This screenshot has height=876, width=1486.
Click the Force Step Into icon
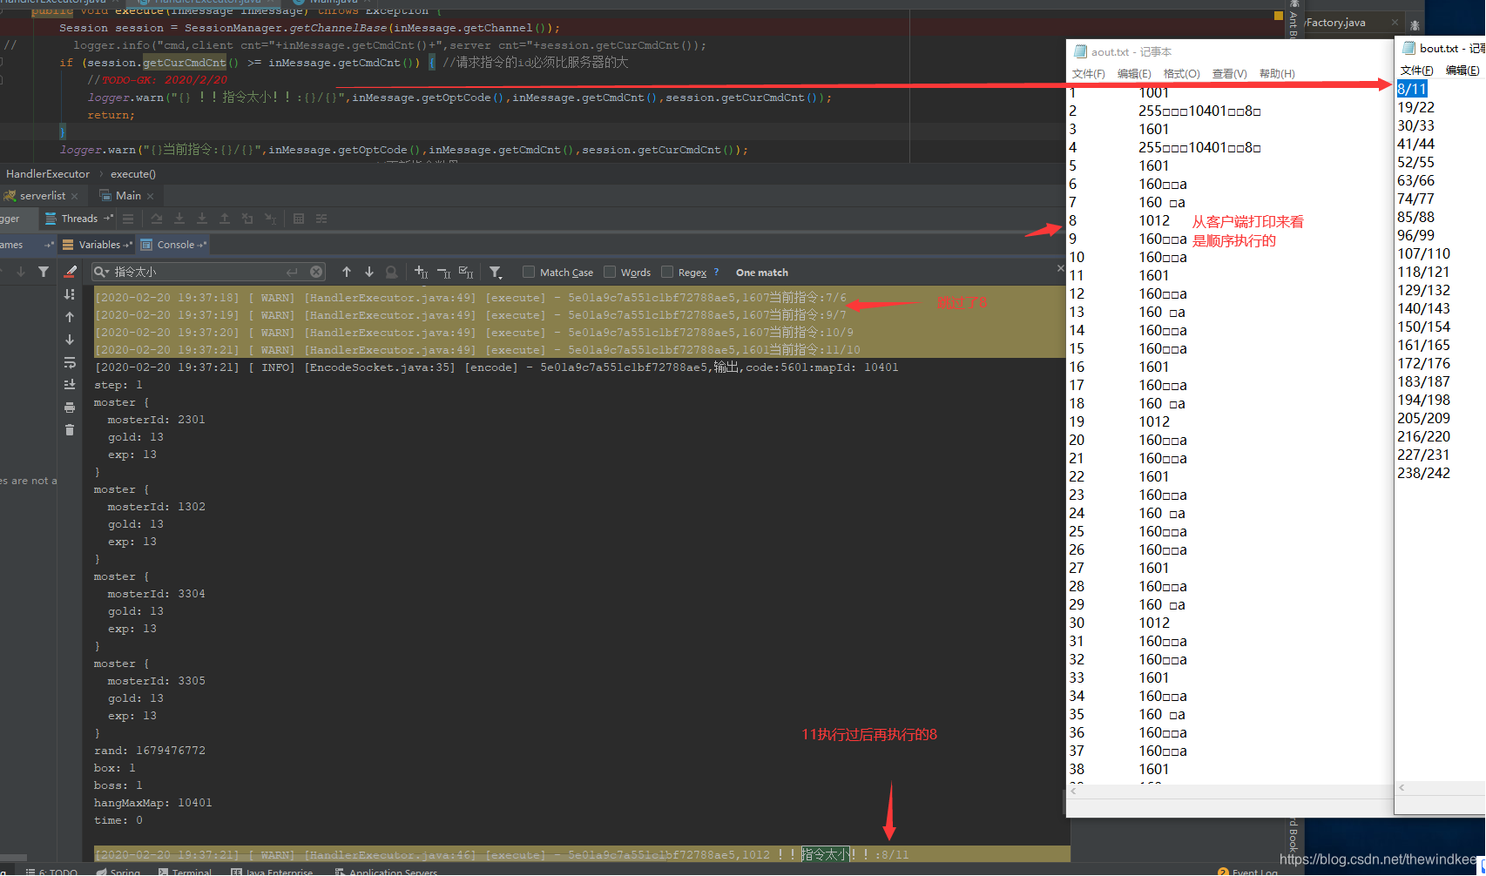point(202,219)
